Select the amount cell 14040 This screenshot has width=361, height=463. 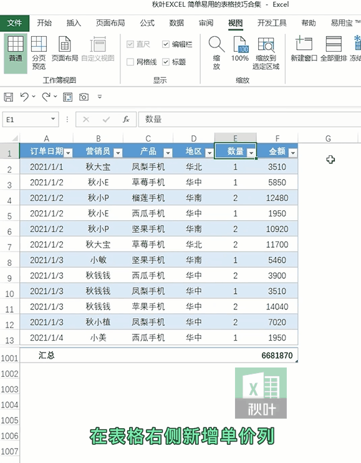pos(277,306)
